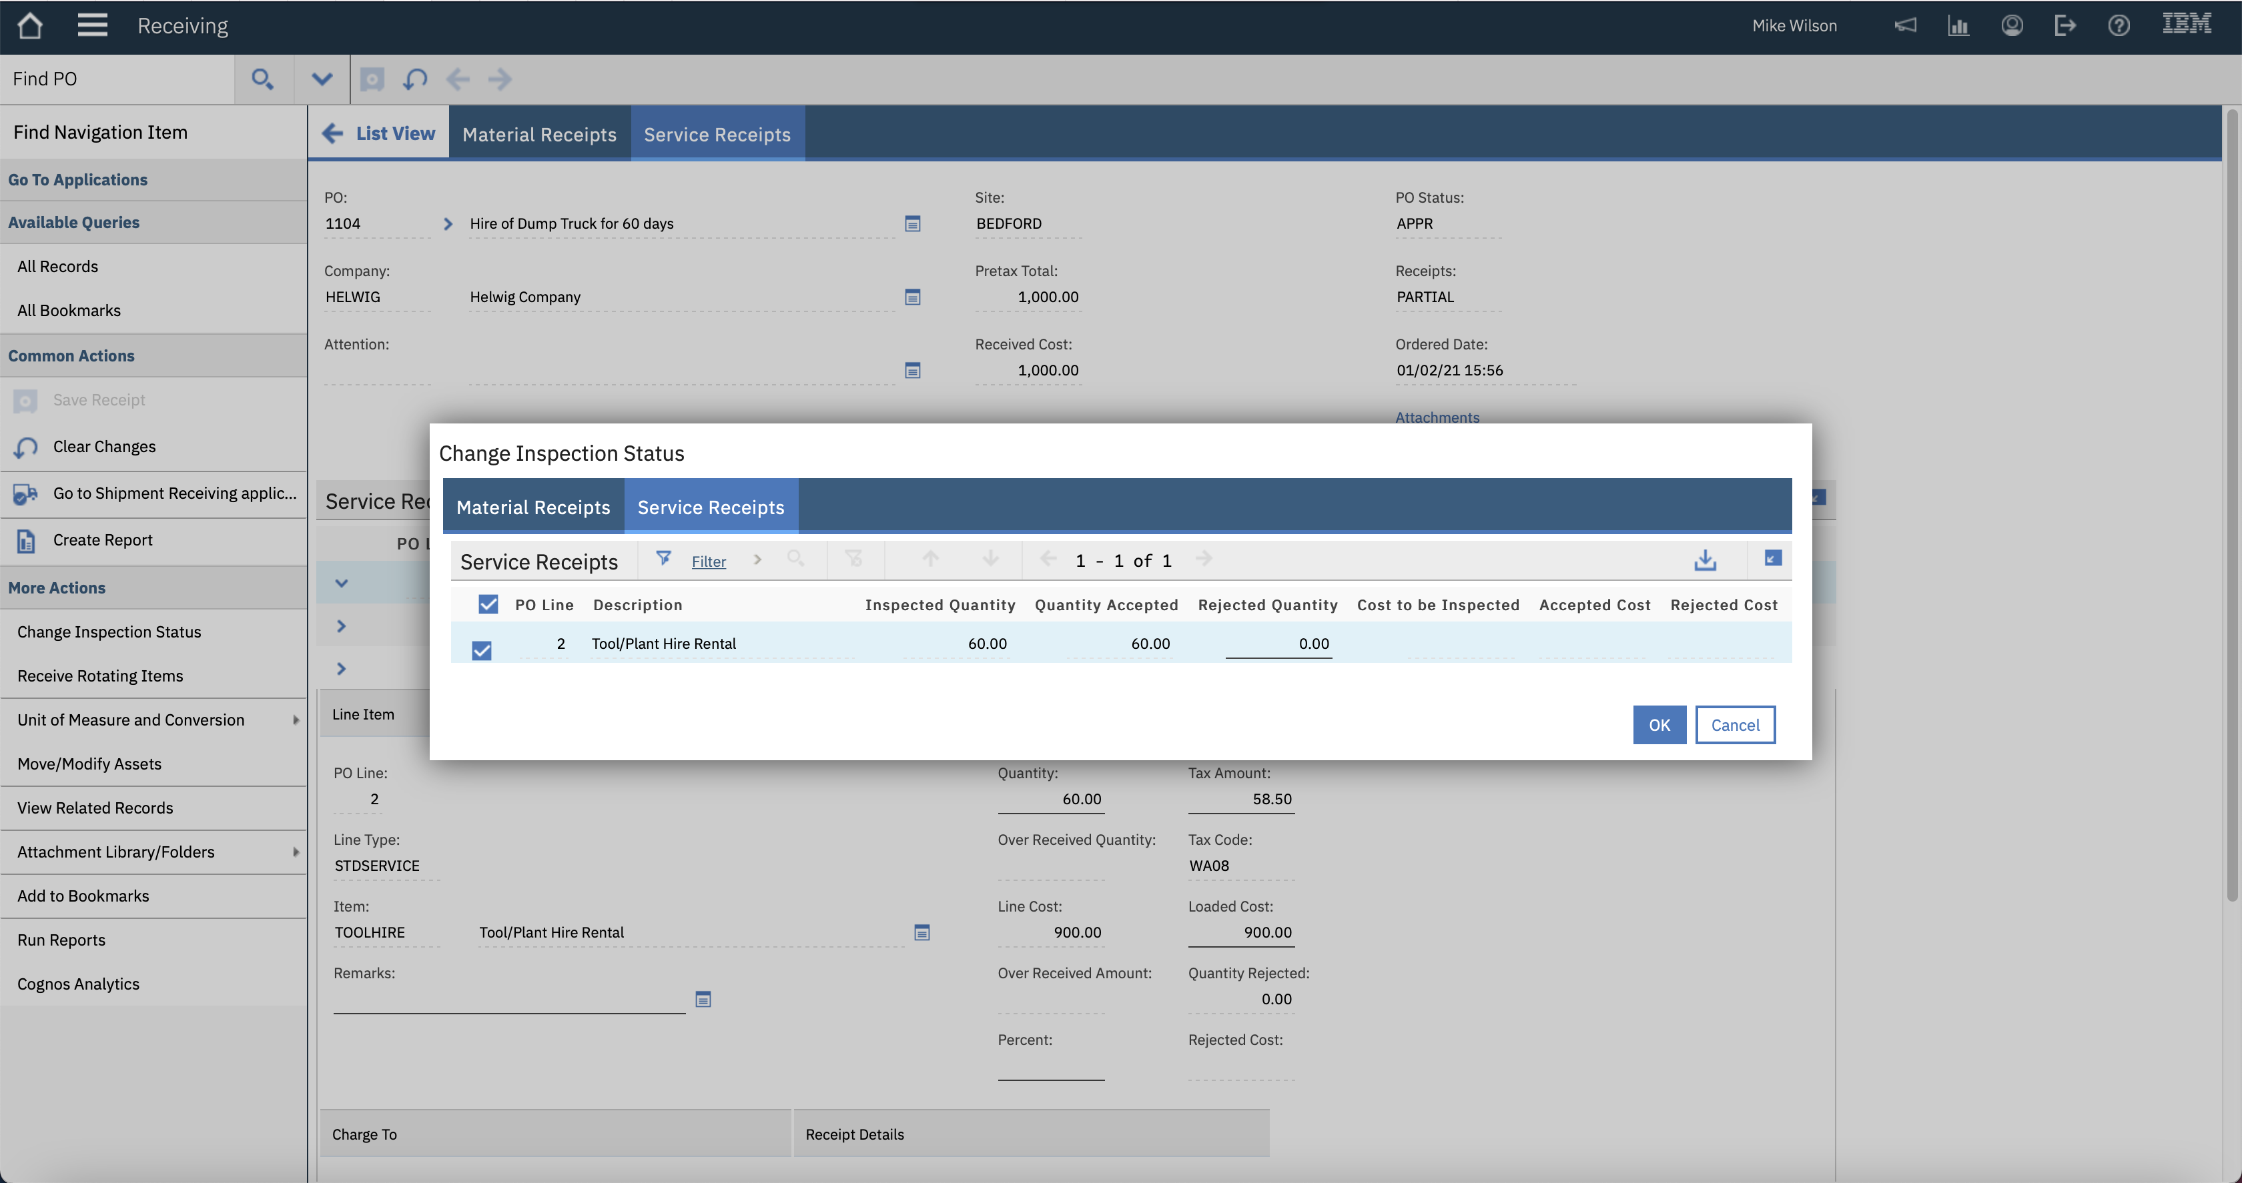Switch to Material Receipts tab in the dialog

[x=534, y=507]
